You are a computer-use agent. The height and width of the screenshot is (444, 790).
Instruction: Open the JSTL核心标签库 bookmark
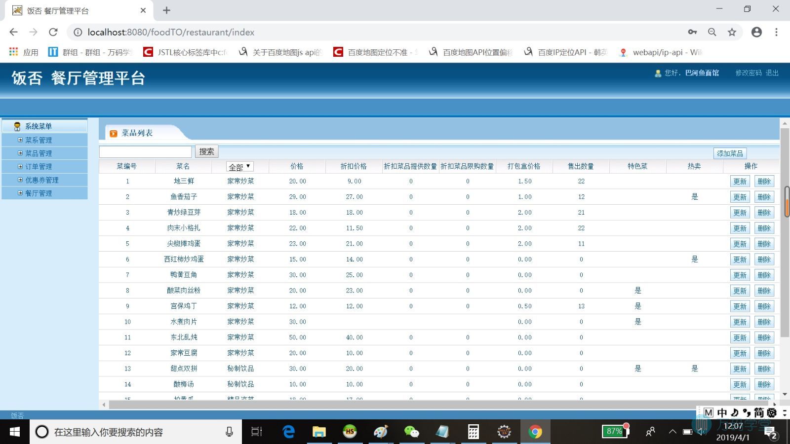185,52
